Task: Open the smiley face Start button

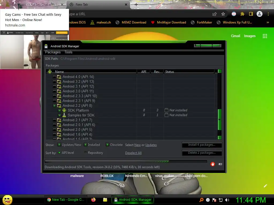Action: [7, 200]
